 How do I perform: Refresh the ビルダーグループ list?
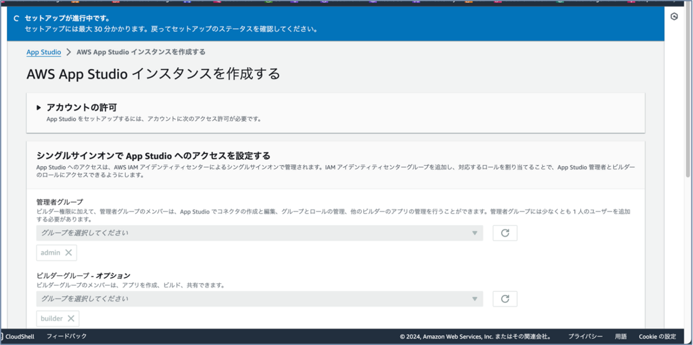(505, 299)
